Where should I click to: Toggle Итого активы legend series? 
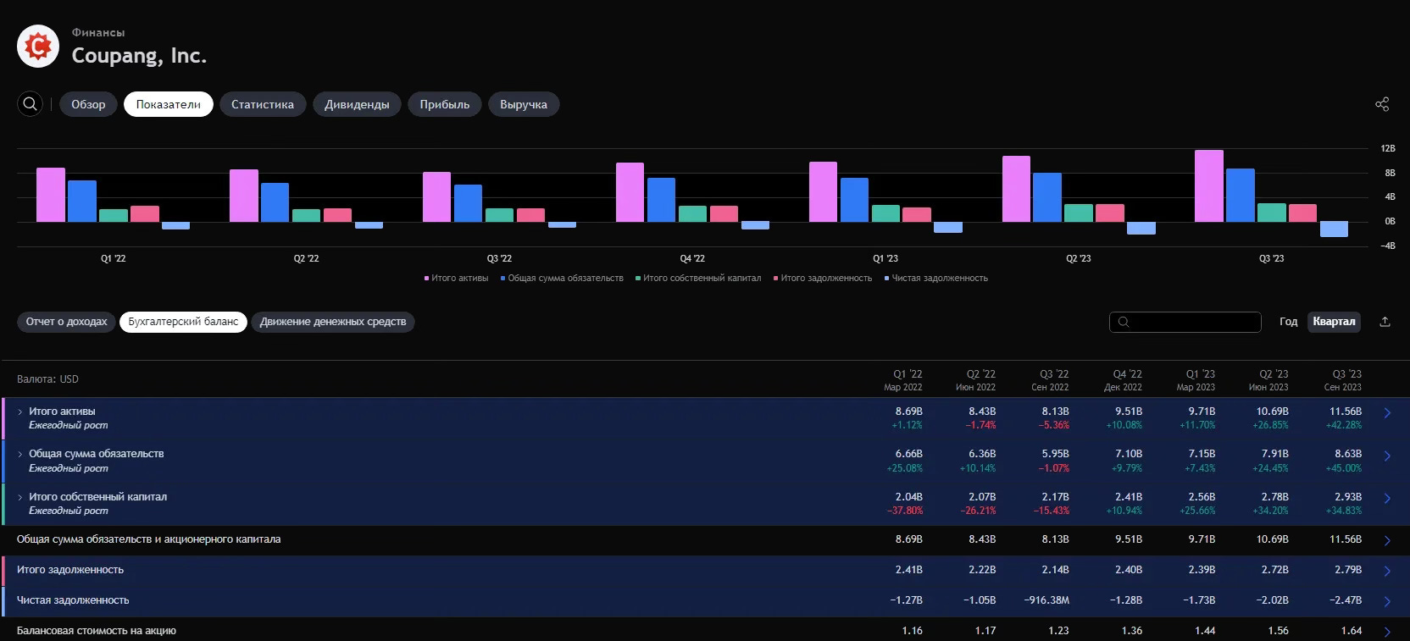457,278
